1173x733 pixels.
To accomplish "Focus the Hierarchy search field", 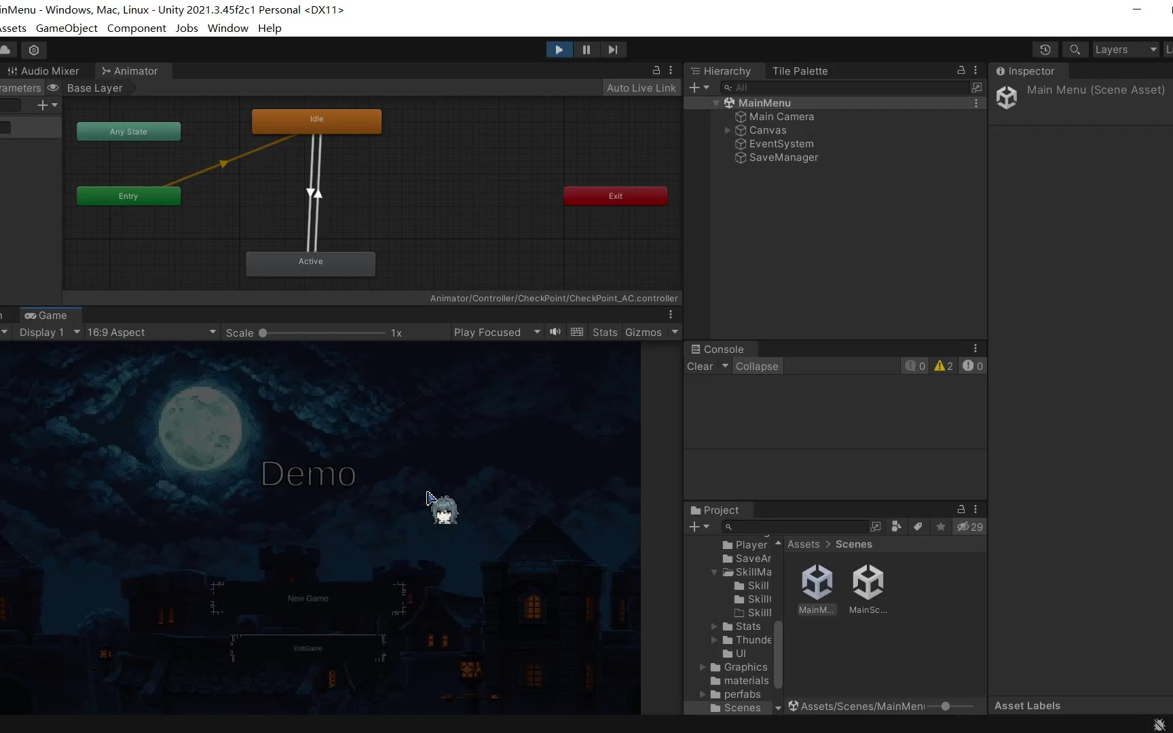I will tap(845, 88).
